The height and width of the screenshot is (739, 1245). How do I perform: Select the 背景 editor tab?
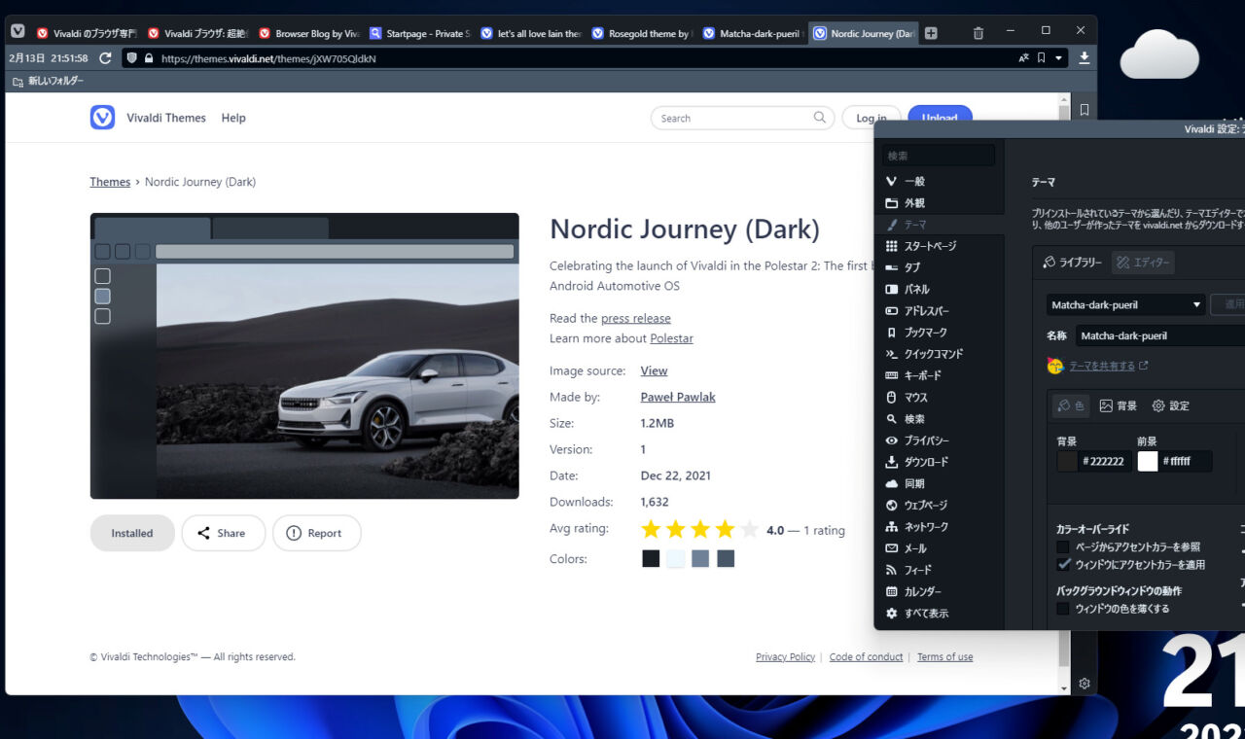tap(1118, 405)
